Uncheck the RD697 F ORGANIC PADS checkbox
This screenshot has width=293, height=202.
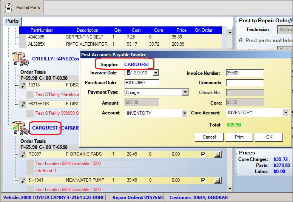(204, 154)
